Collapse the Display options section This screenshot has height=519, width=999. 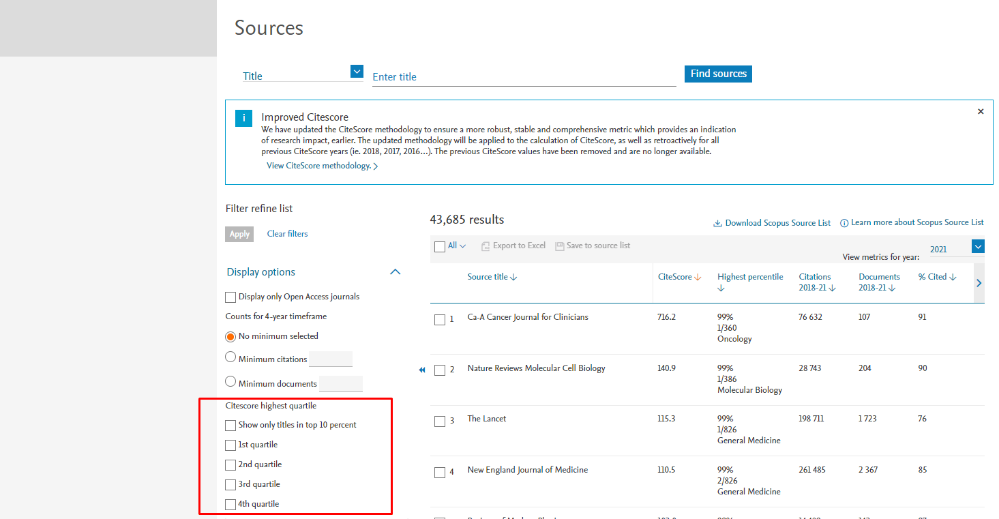tap(395, 271)
